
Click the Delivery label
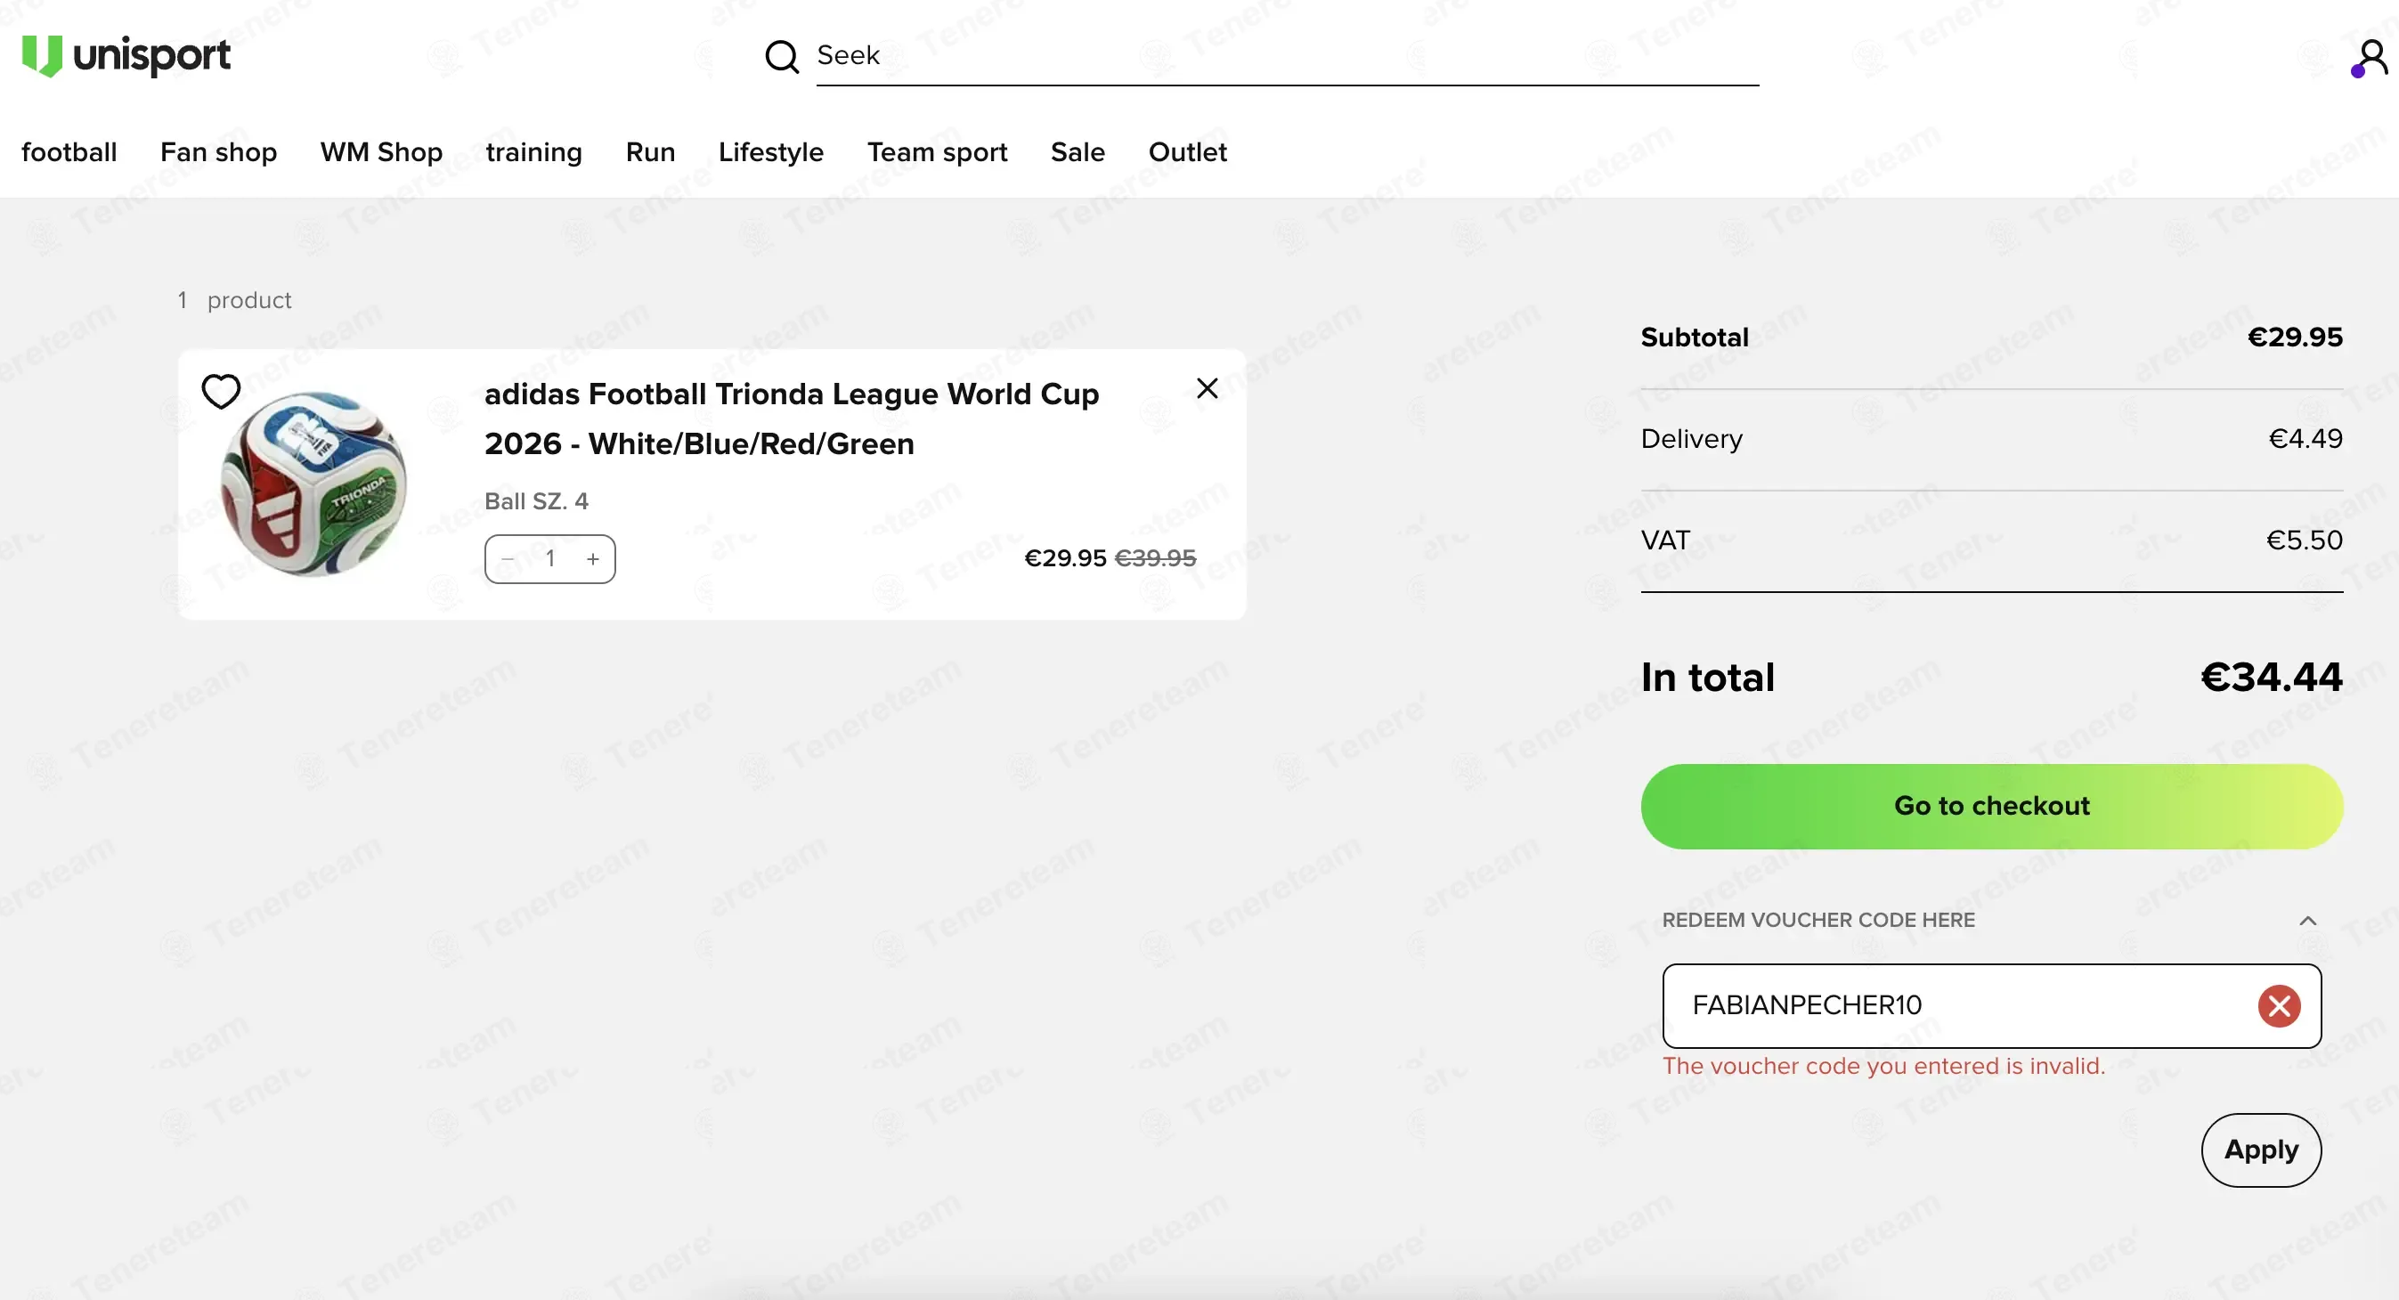click(1691, 439)
